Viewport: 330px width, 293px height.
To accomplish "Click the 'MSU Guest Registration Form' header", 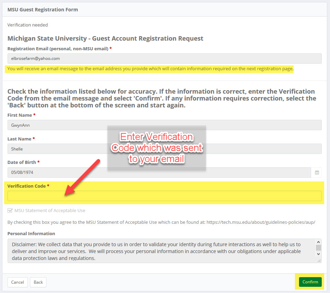I will [x=43, y=10].
